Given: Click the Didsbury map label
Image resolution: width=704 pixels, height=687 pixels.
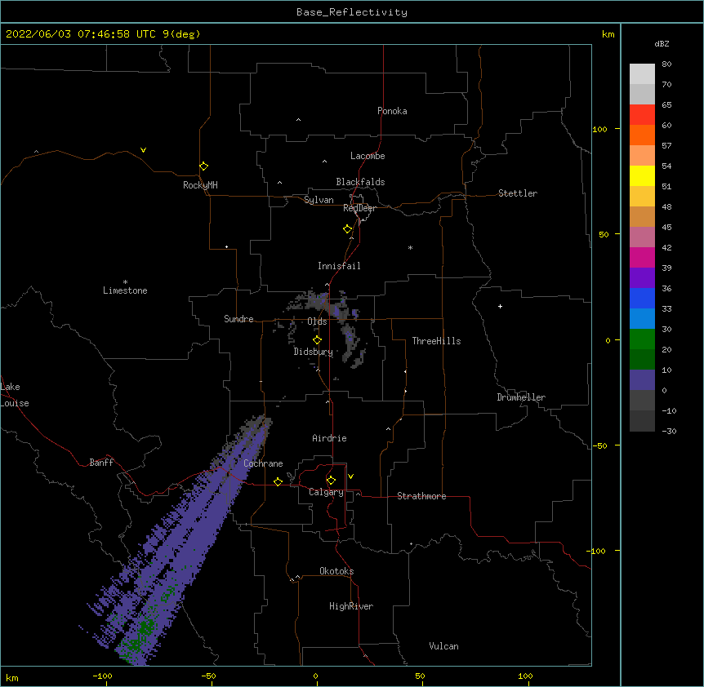Looking at the screenshot, I should click(x=314, y=352).
